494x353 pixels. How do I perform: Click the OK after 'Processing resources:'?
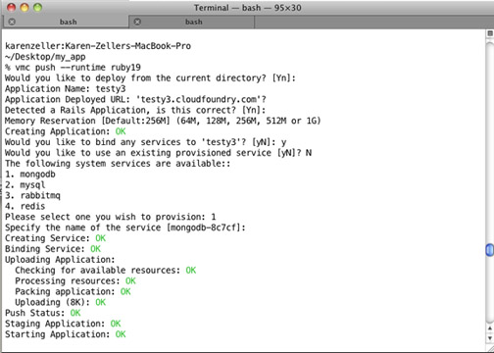(x=130, y=281)
